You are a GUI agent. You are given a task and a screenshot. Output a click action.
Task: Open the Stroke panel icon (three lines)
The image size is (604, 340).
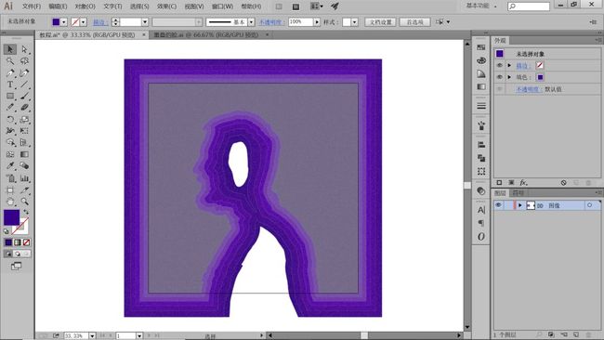481,106
